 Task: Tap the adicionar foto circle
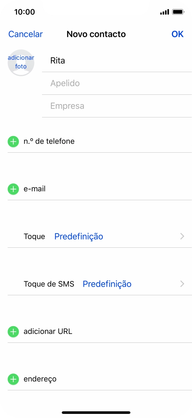click(21, 62)
